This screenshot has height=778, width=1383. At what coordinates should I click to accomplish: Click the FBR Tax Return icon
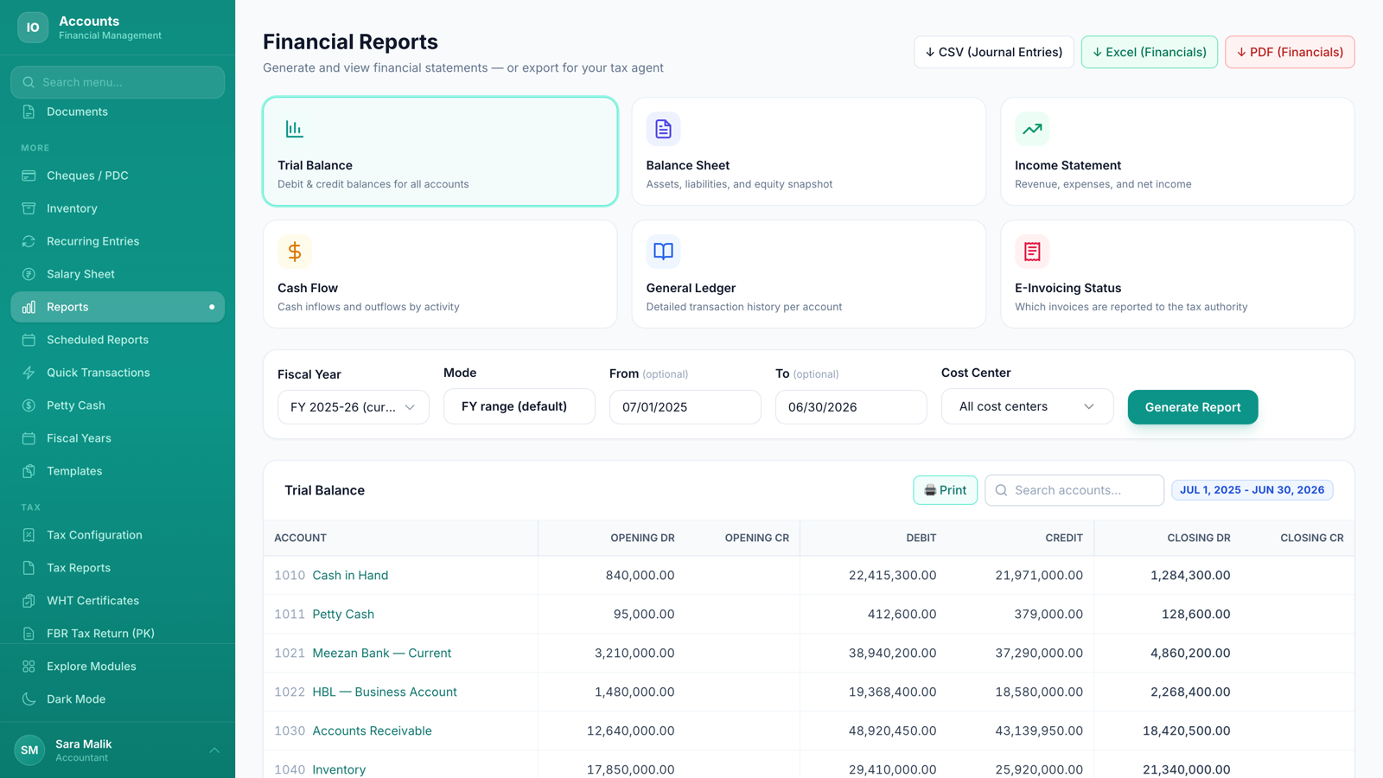29,634
